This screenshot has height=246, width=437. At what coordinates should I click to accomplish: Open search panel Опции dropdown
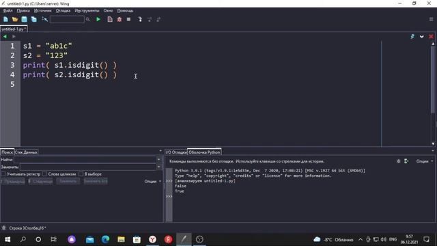click(x=152, y=181)
